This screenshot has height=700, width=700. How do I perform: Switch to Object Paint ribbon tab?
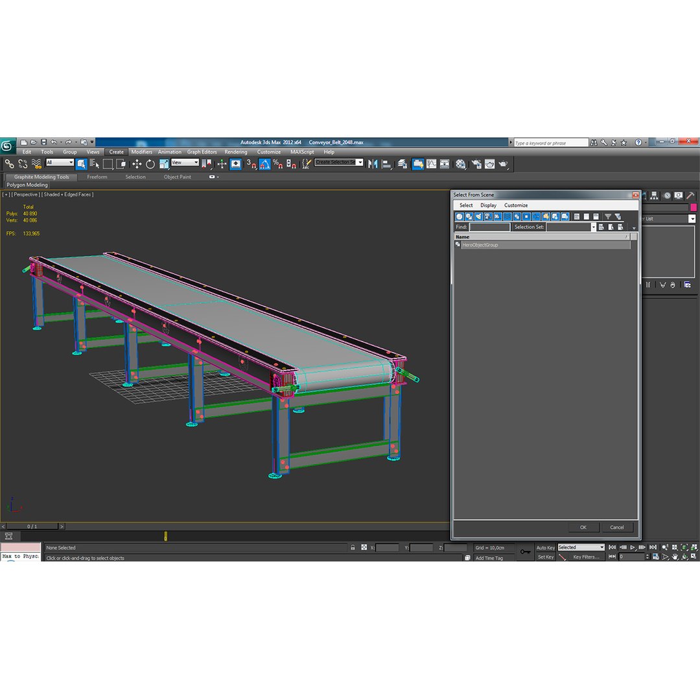coord(177,177)
